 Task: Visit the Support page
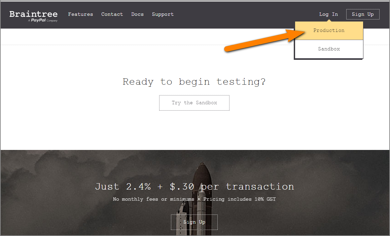[x=163, y=14]
